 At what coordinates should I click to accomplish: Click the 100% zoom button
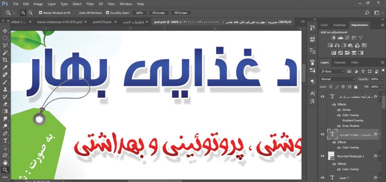pos(139,13)
